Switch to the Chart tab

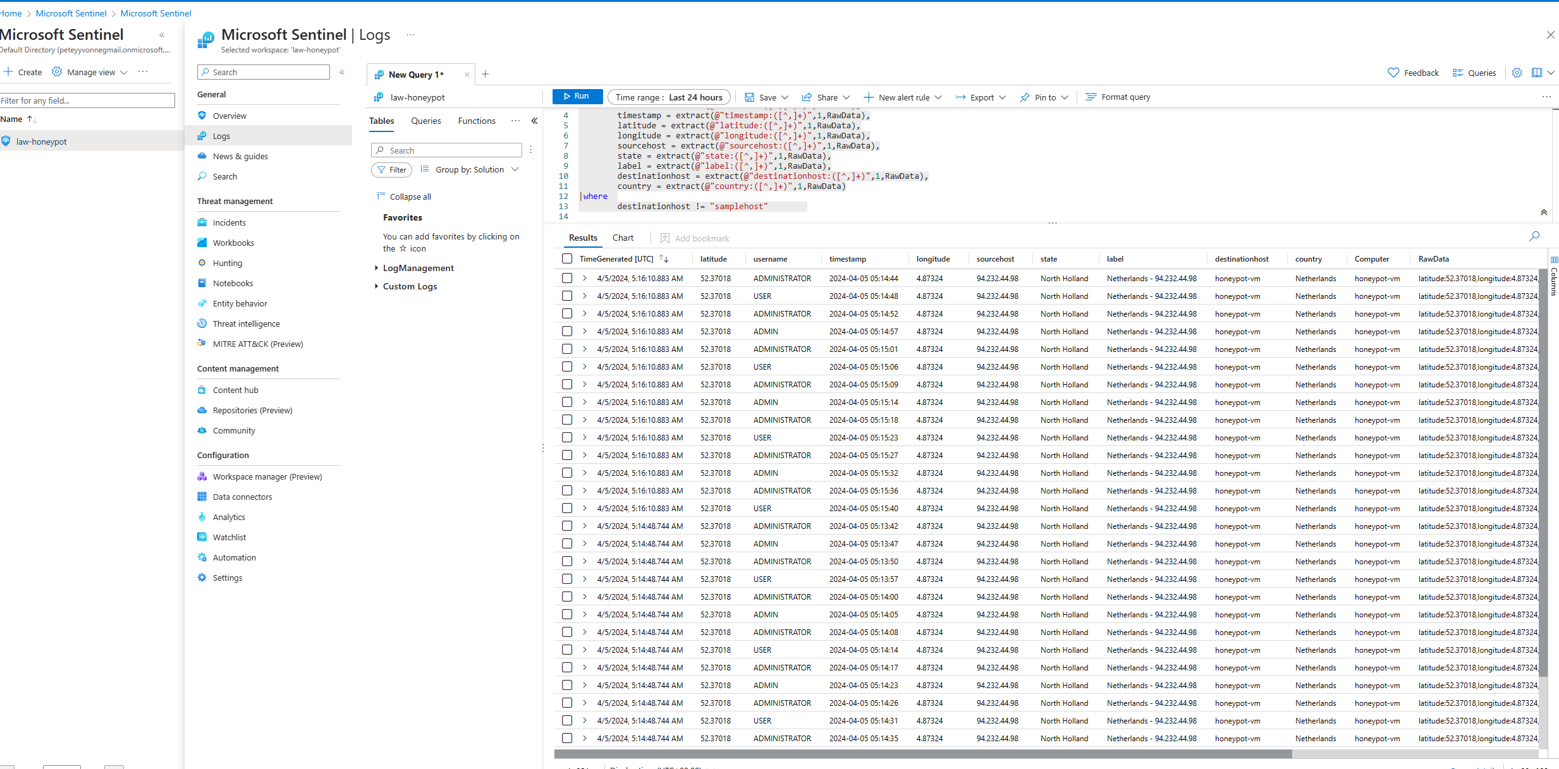pyautogui.click(x=623, y=238)
